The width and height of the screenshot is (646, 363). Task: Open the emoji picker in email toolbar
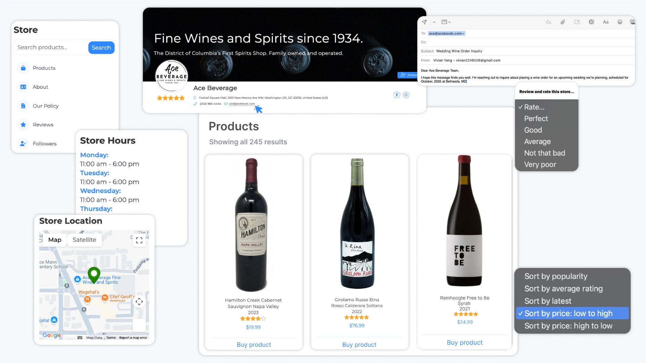tap(620, 22)
